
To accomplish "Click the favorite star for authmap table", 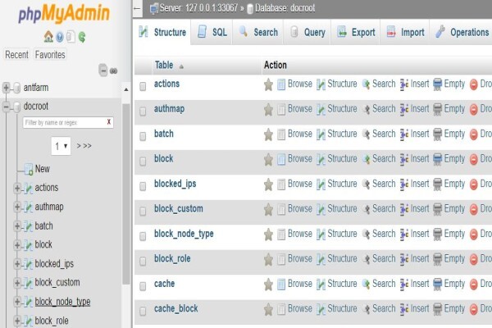I will pyautogui.click(x=268, y=110).
